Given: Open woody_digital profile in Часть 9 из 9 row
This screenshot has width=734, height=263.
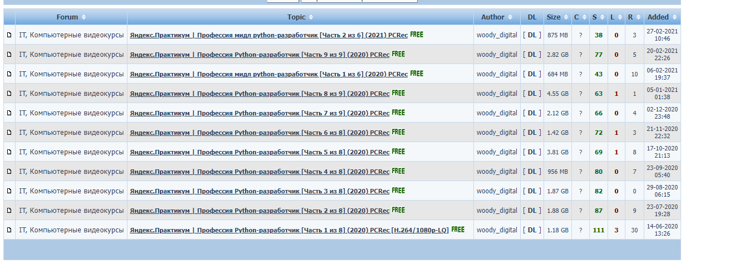Looking at the screenshot, I should pos(497,55).
